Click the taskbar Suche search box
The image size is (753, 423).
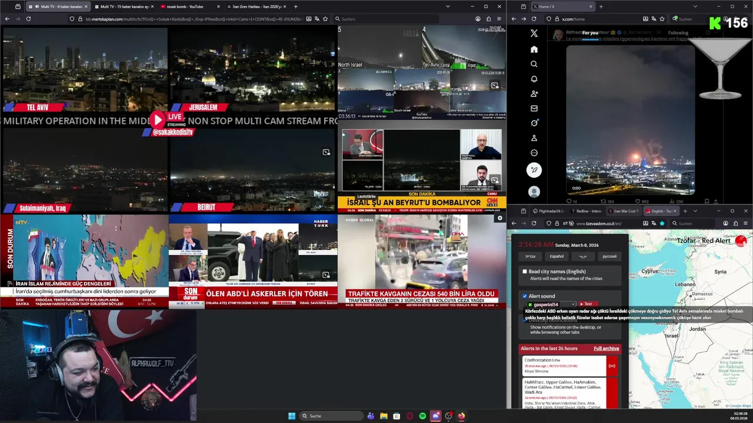(331, 416)
